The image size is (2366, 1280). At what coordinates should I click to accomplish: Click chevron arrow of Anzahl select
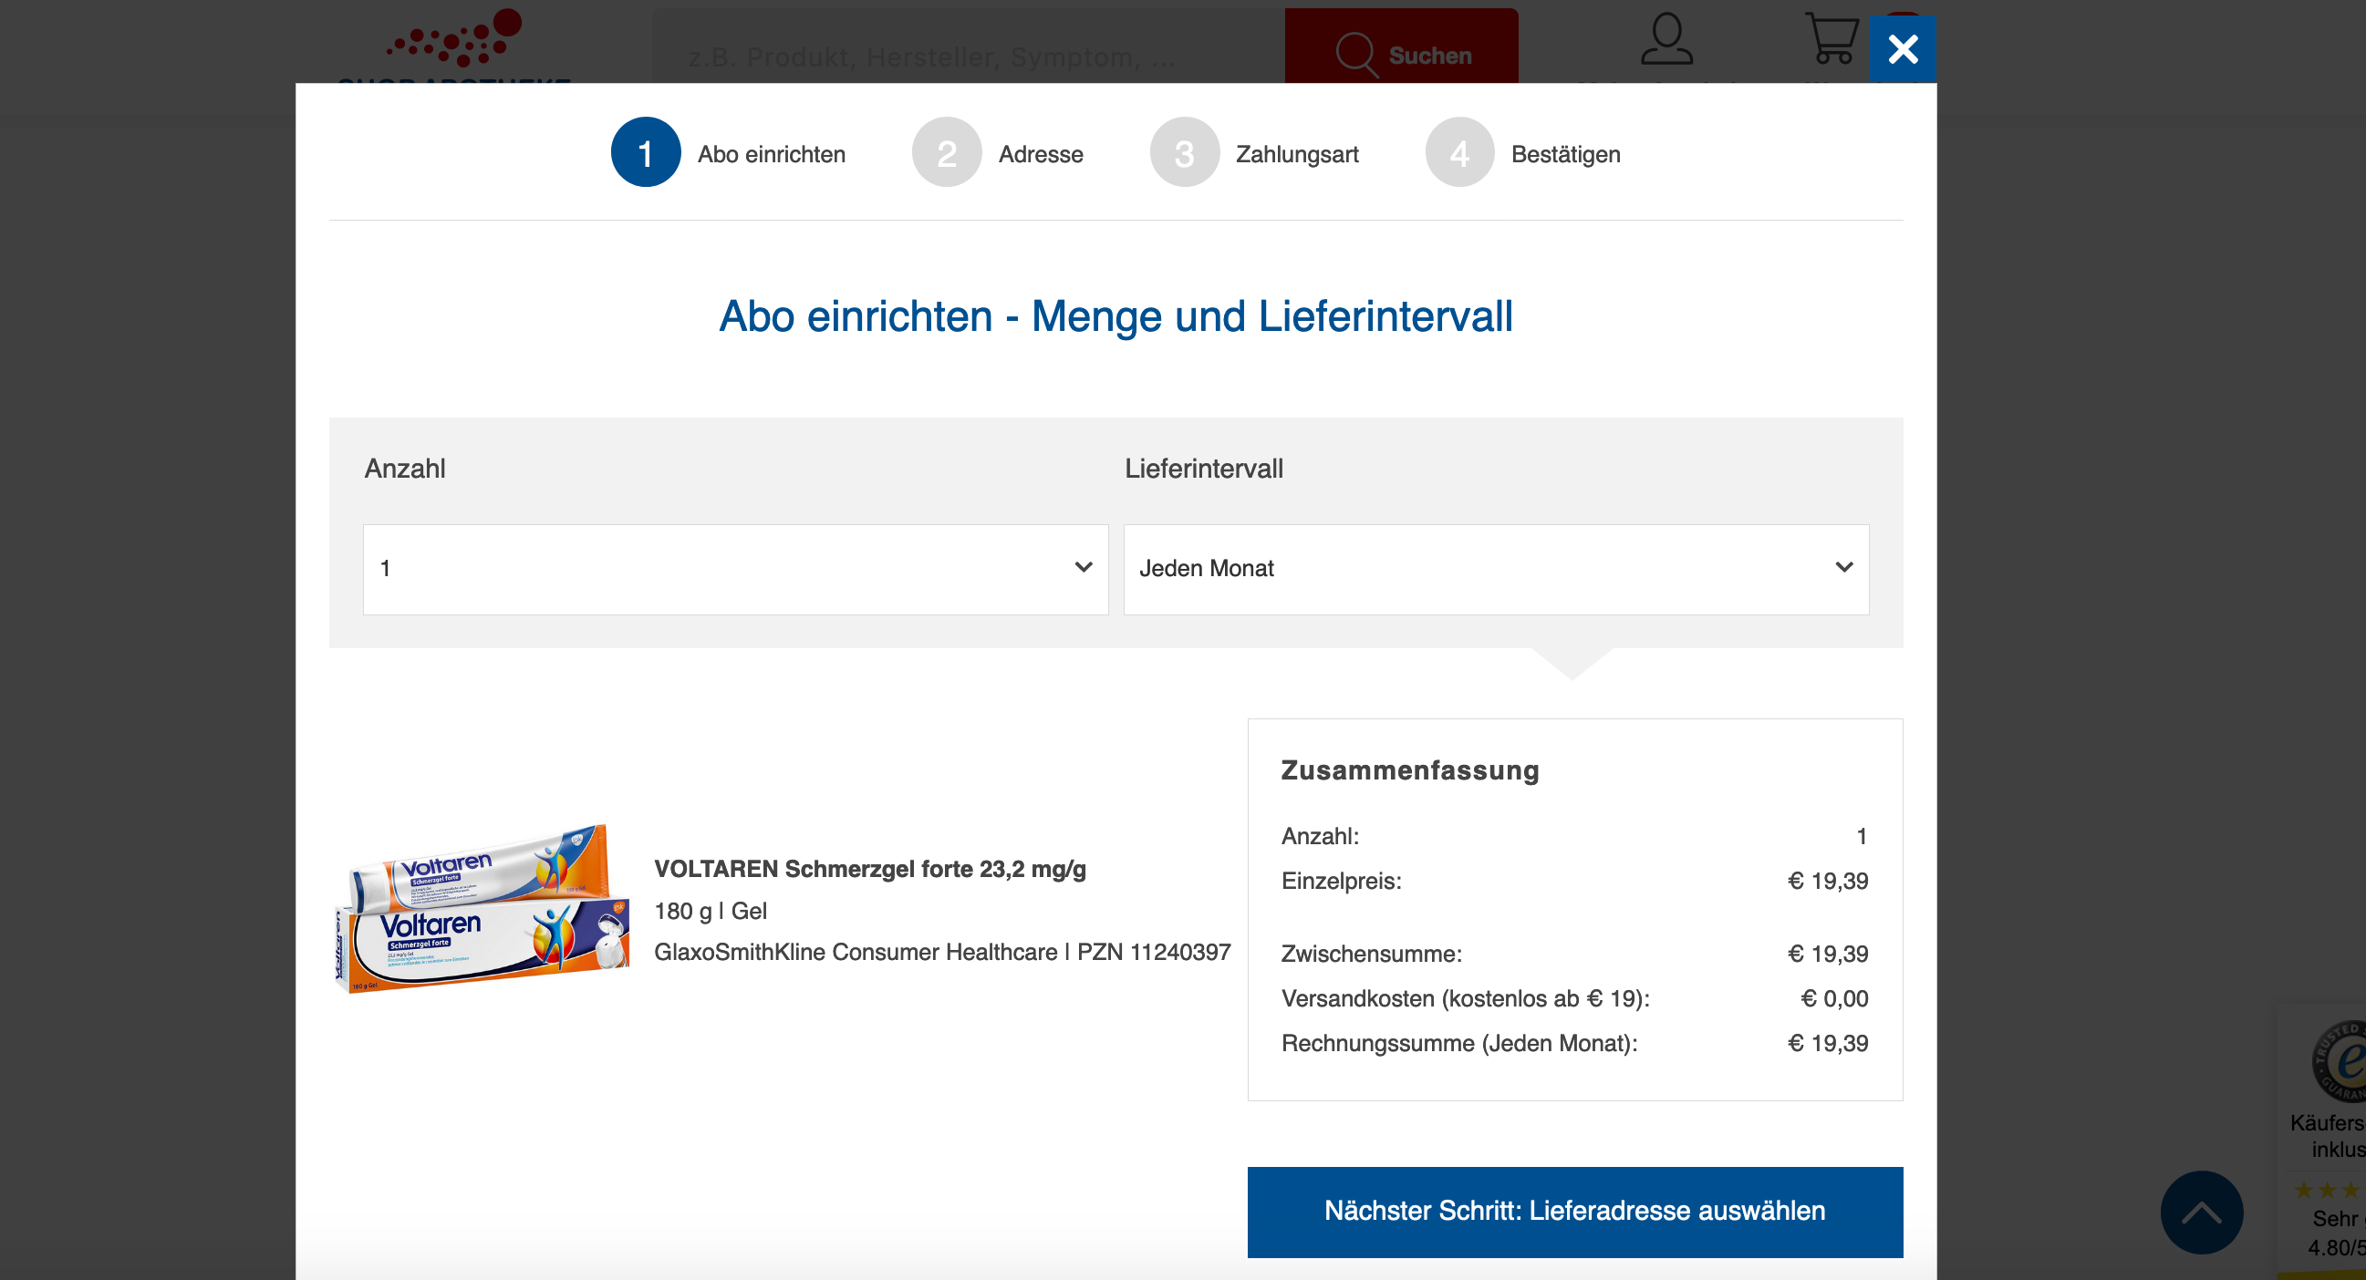(x=1083, y=567)
